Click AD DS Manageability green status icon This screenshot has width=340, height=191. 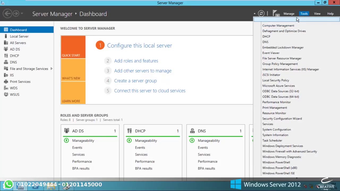coord(66,140)
